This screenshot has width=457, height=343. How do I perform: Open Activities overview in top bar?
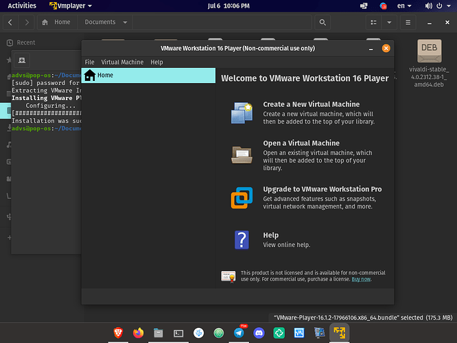tap(22, 5)
